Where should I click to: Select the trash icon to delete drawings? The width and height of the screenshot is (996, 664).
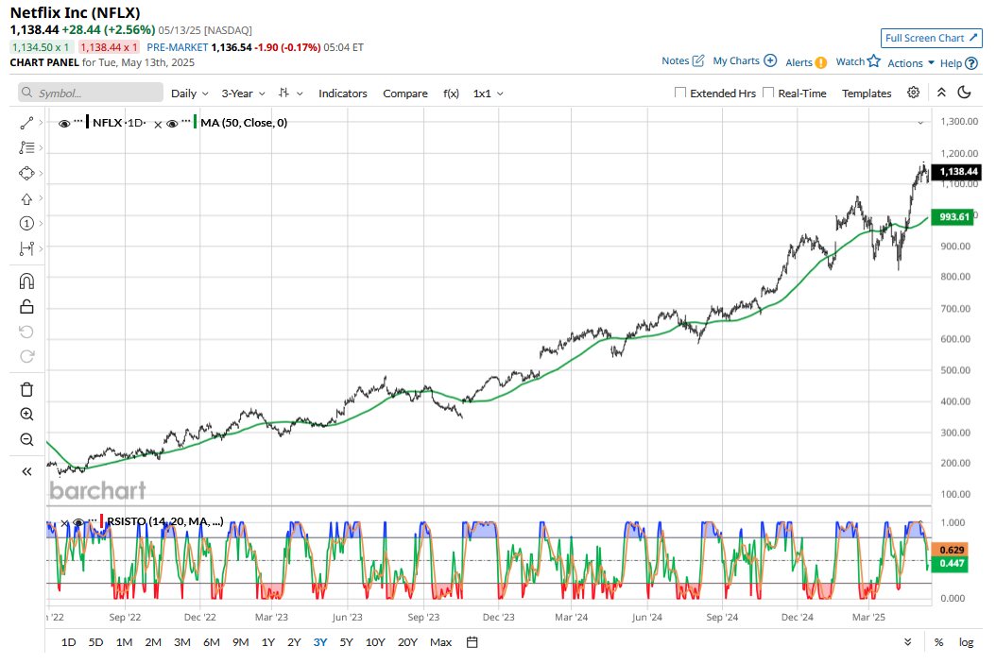click(26, 388)
